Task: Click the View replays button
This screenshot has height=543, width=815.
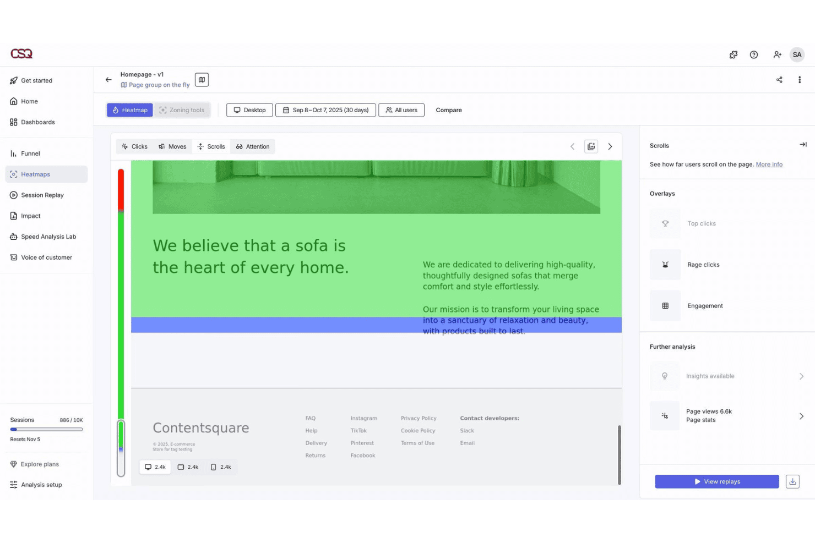Action: (717, 481)
